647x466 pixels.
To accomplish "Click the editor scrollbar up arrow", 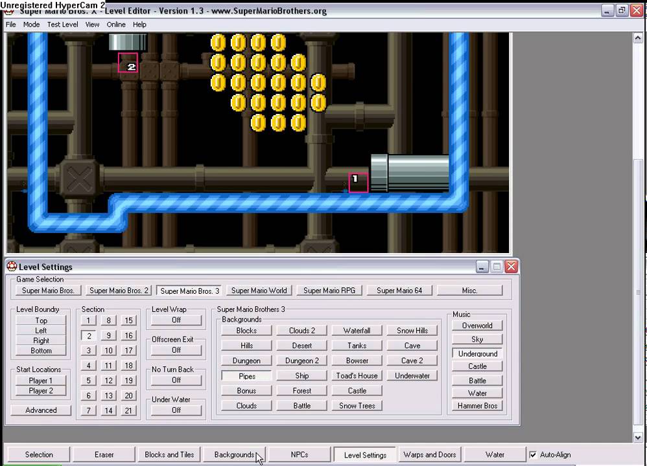I will 638,38.
